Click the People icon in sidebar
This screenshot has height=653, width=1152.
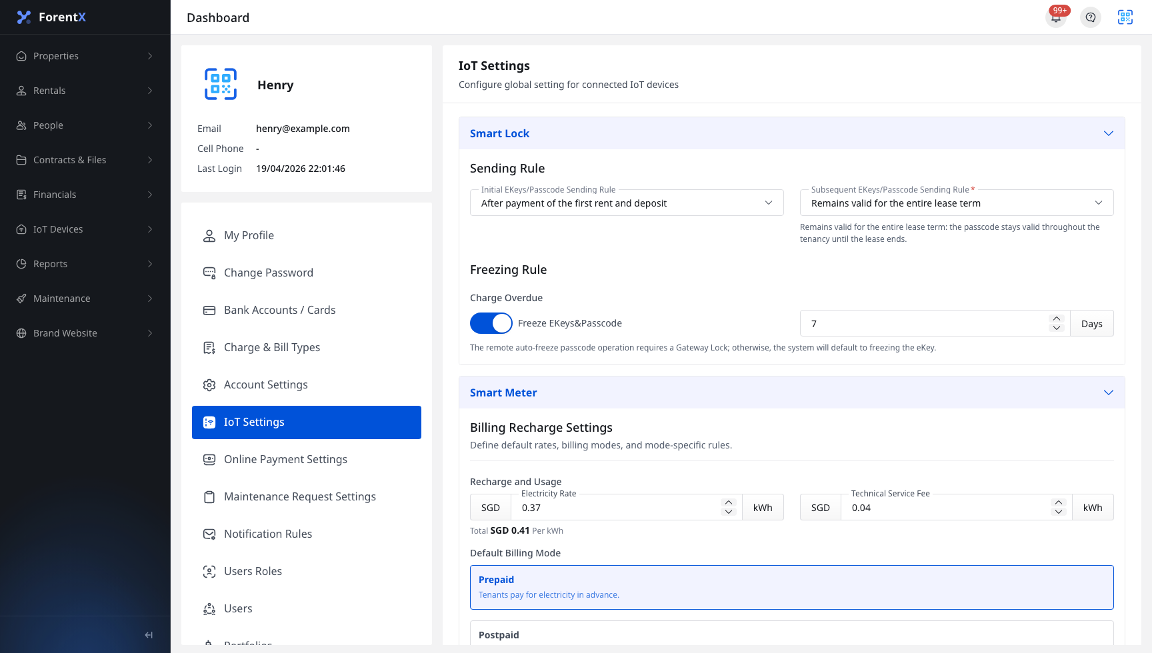21,125
